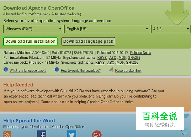
Task: Open Language pack KEYS link
Action: pyautogui.click(x=100, y=63)
